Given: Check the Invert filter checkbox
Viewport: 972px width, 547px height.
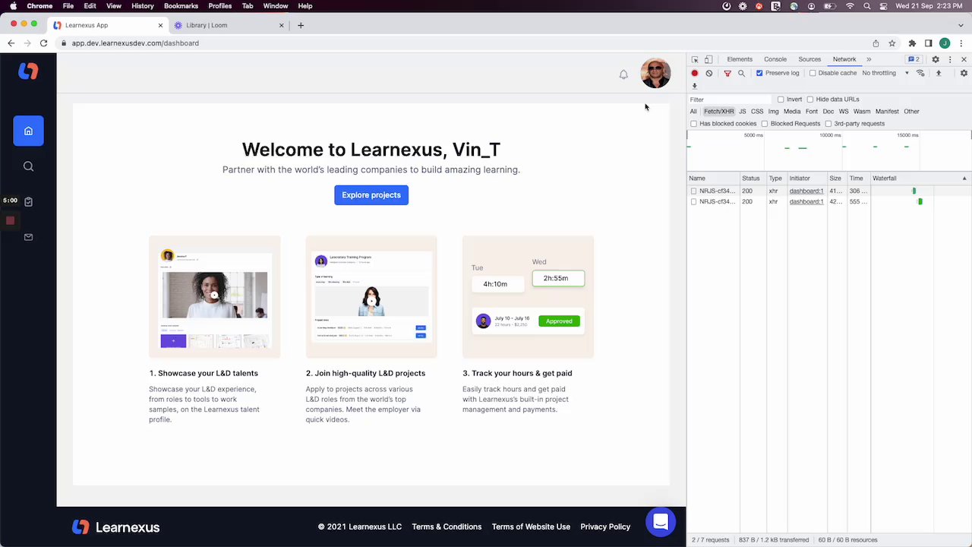Looking at the screenshot, I should pos(781,100).
